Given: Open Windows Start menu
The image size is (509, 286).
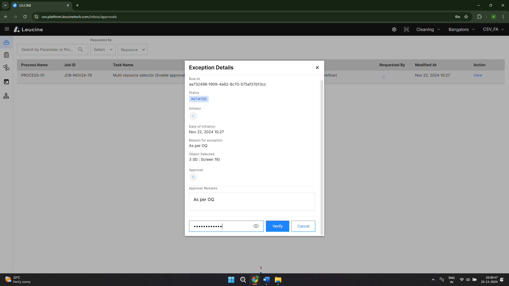Looking at the screenshot, I should (x=231, y=280).
